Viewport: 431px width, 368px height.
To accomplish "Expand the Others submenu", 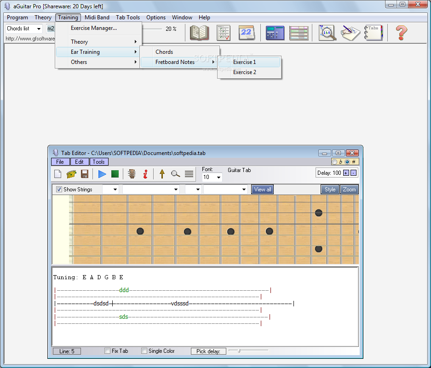I will tap(98, 62).
